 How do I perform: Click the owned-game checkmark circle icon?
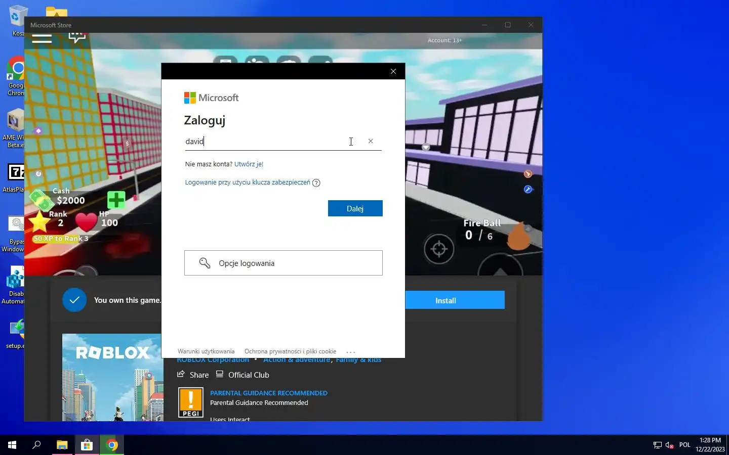(74, 300)
